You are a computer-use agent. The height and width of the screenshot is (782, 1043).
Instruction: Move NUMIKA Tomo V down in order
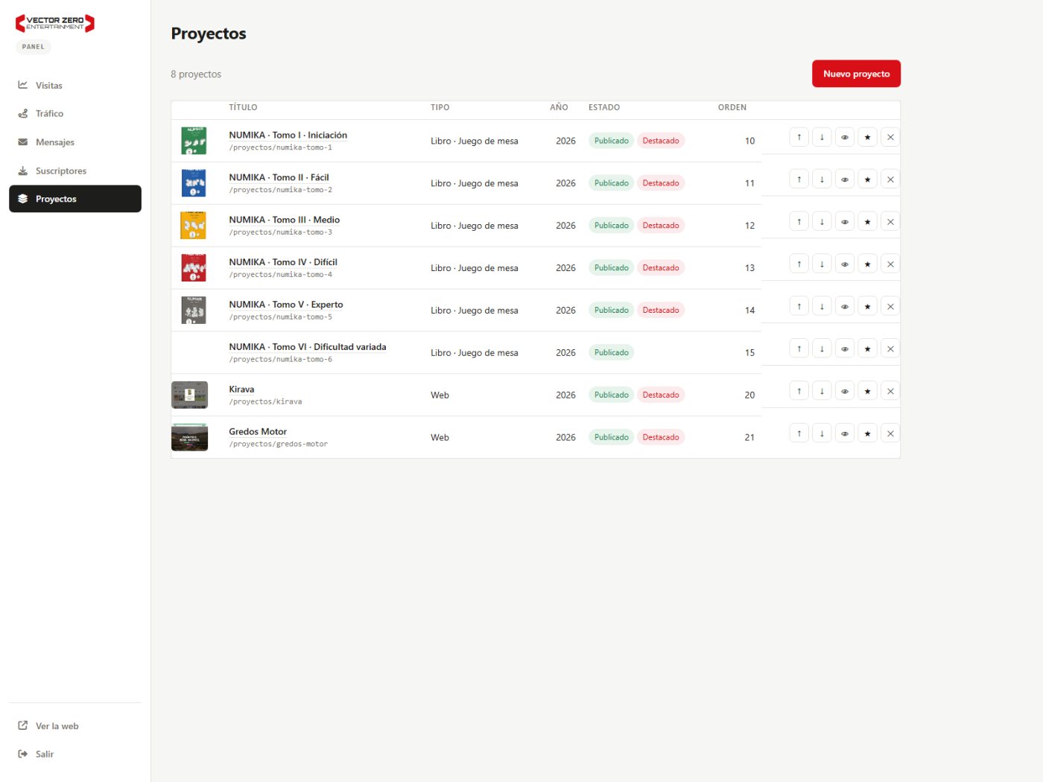click(822, 307)
